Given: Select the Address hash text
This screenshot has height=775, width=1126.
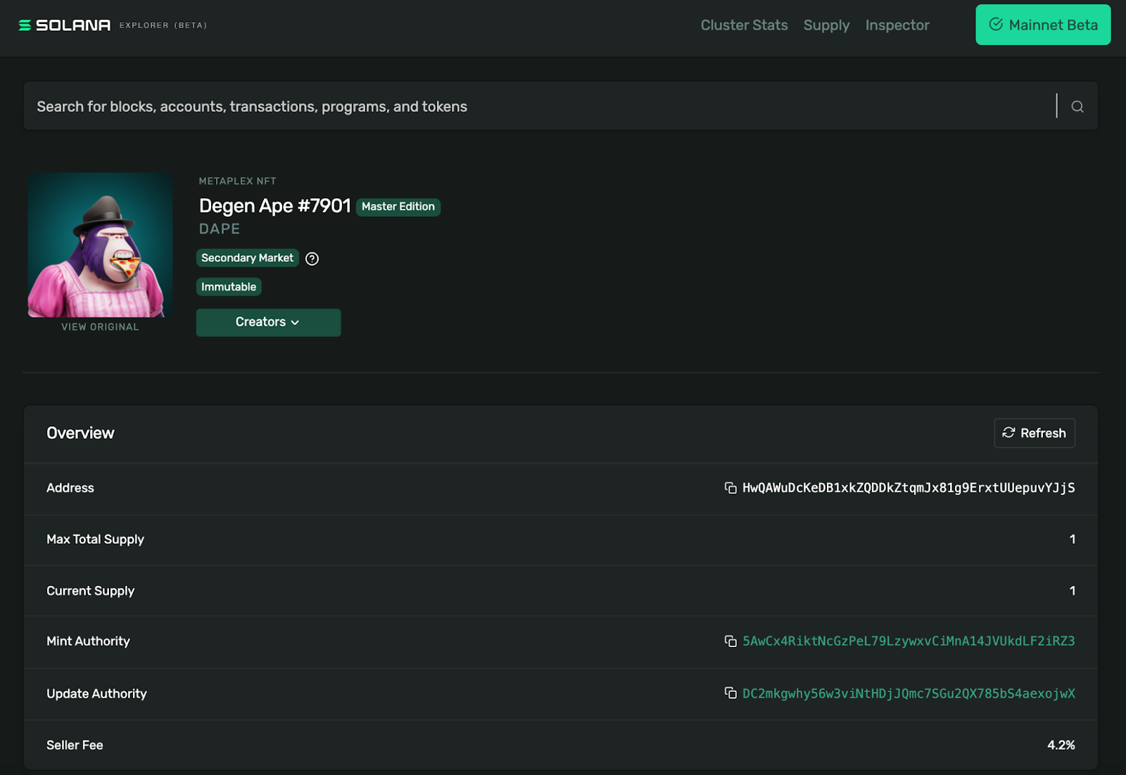Looking at the screenshot, I should click(909, 488).
